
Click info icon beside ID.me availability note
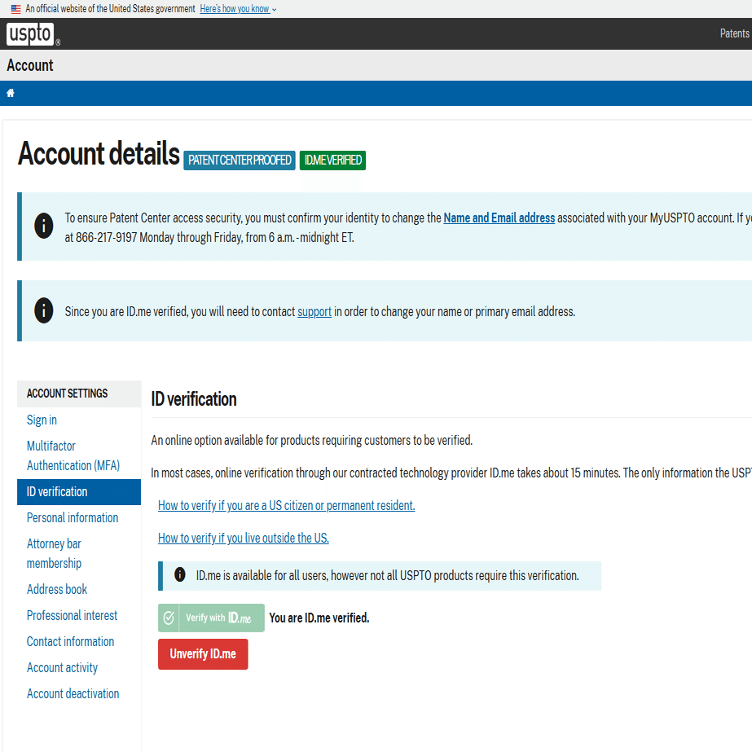pyautogui.click(x=180, y=574)
